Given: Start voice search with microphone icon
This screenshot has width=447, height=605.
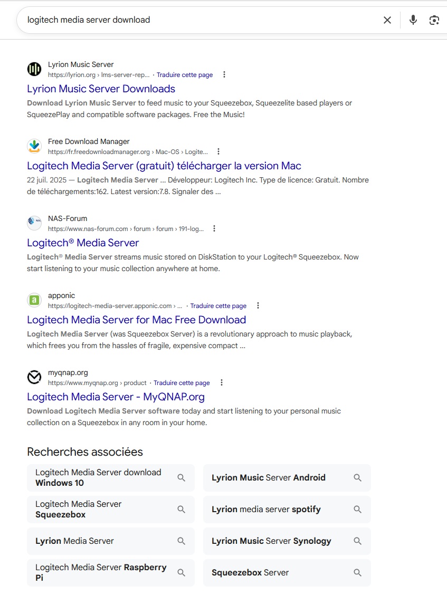Looking at the screenshot, I should pyautogui.click(x=413, y=20).
